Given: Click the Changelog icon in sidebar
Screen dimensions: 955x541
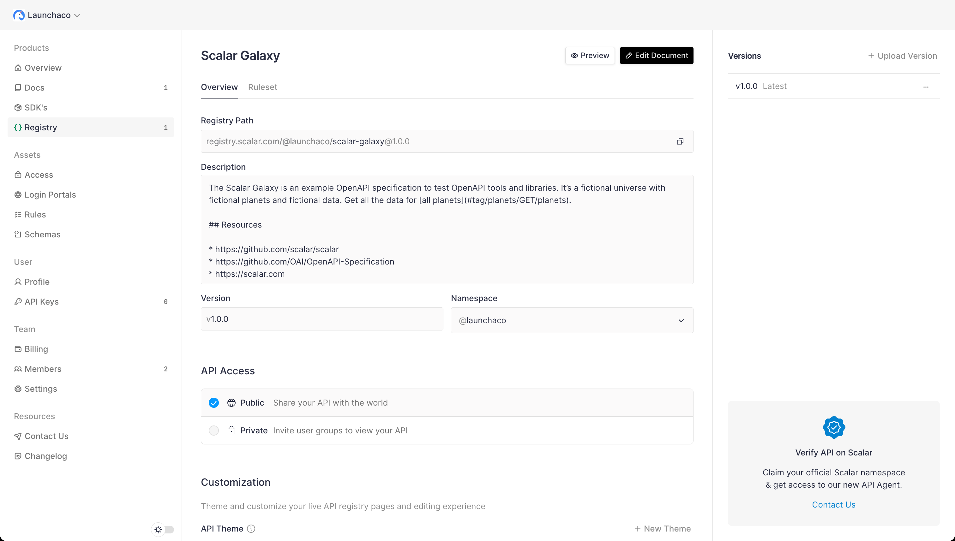Looking at the screenshot, I should point(18,456).
